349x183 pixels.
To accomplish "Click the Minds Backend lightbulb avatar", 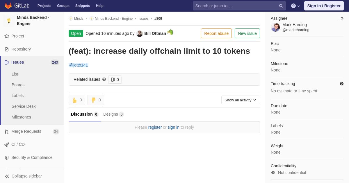I will pyautogui.click(x=9, y=21).
